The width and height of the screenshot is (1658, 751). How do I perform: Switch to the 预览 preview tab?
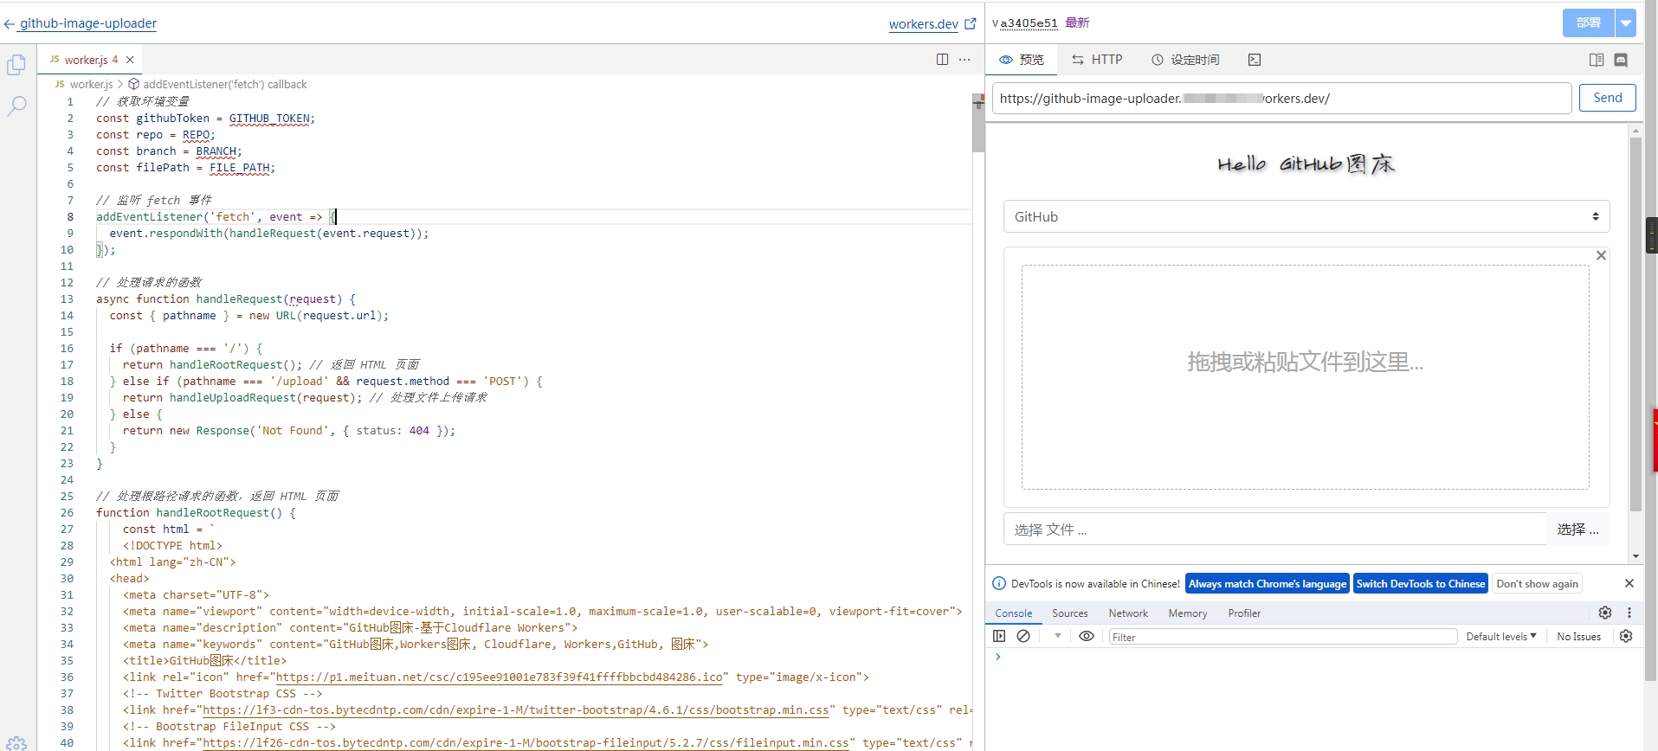click(1022, 60)
